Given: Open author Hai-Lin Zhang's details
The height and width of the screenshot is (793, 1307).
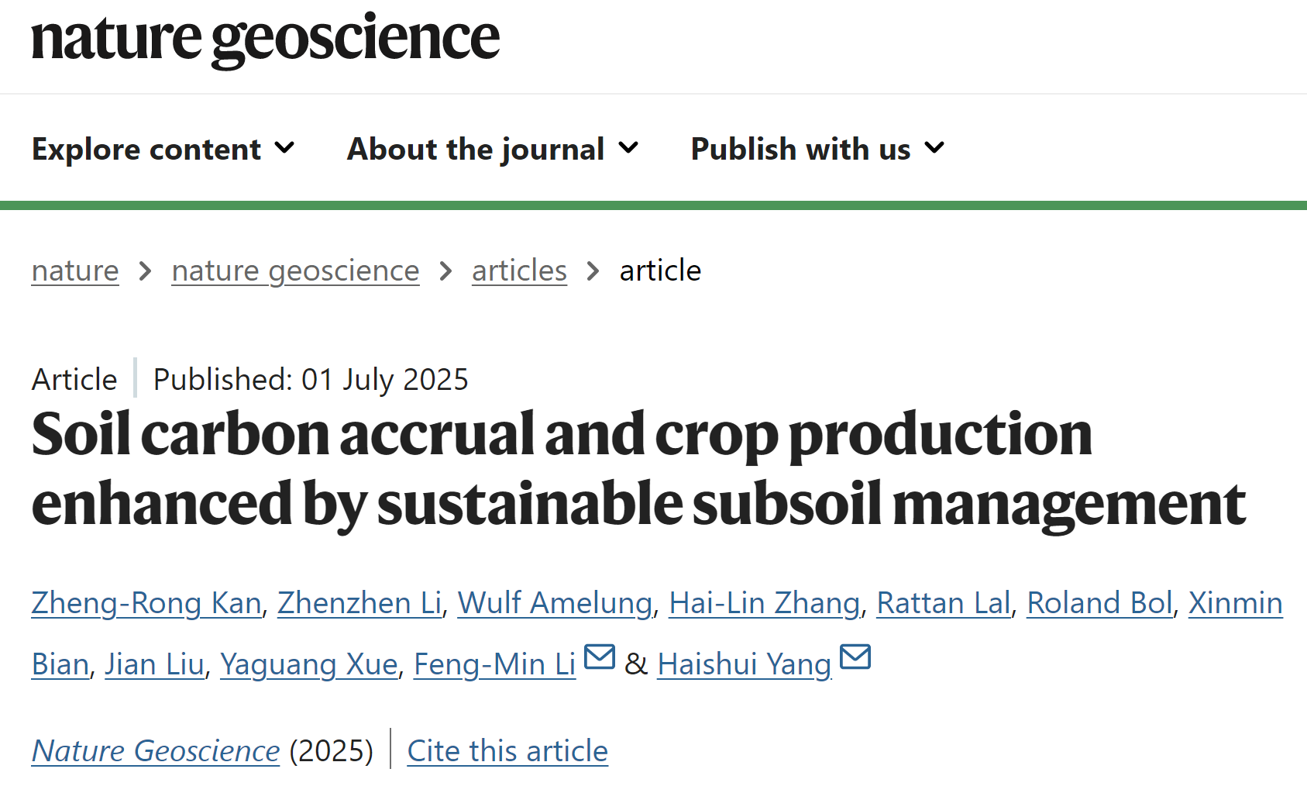Looking at the screenshot, I should (764, 603).
